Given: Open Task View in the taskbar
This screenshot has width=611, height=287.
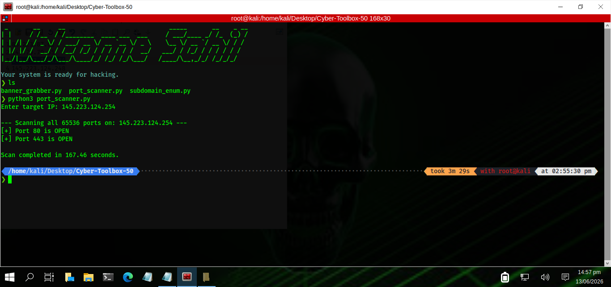Looking at the screenshot, I should click(x=49, y=277).
